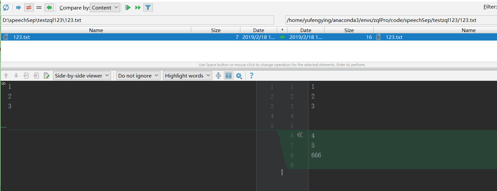Click the synchronize selected play icon
Image resolution: width=497 pixels, height=191 pixels.
[128, 8]
